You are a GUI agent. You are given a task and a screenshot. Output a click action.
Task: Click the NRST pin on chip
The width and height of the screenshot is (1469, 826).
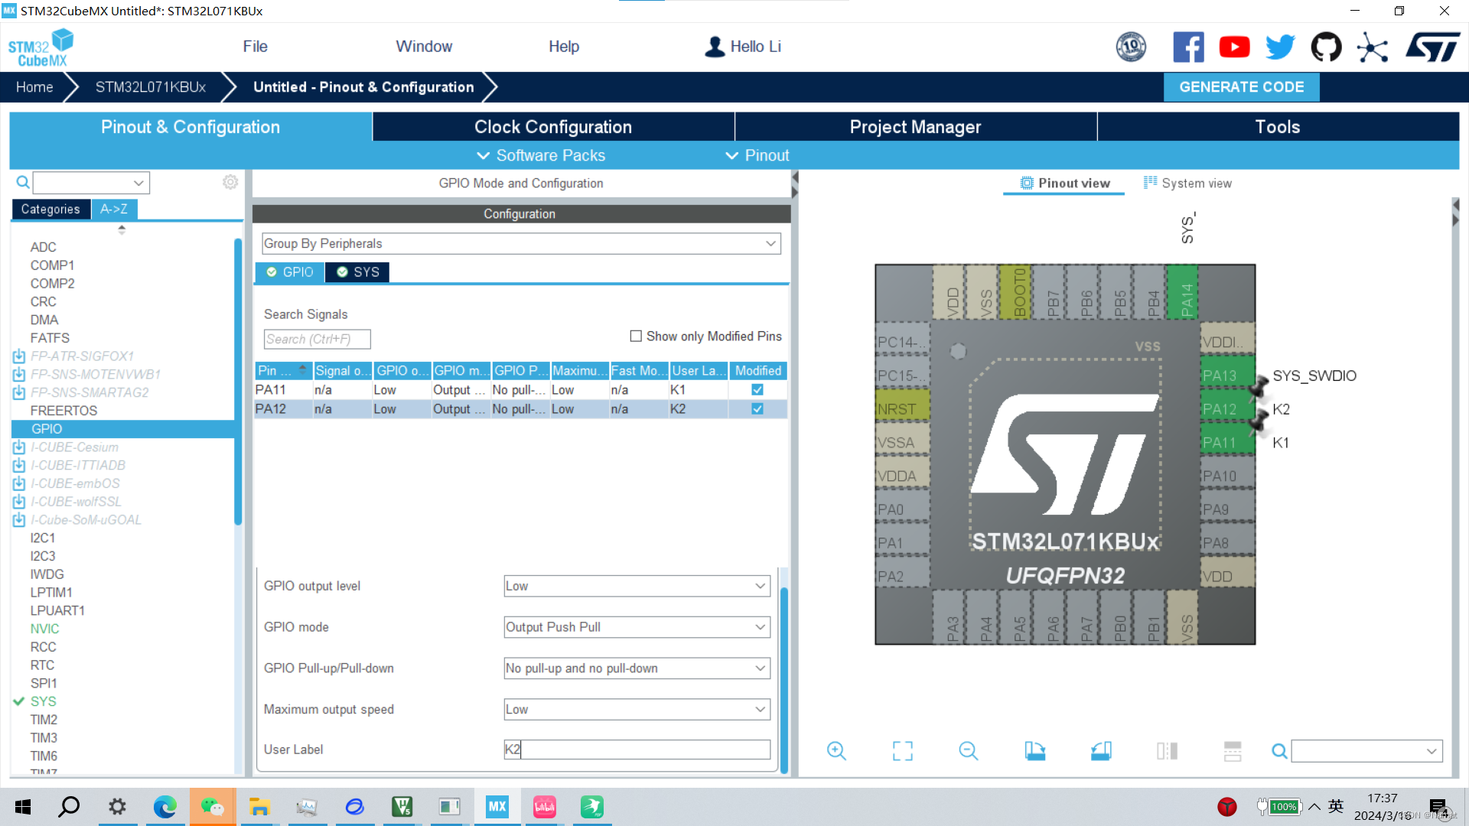coord(902,409)
